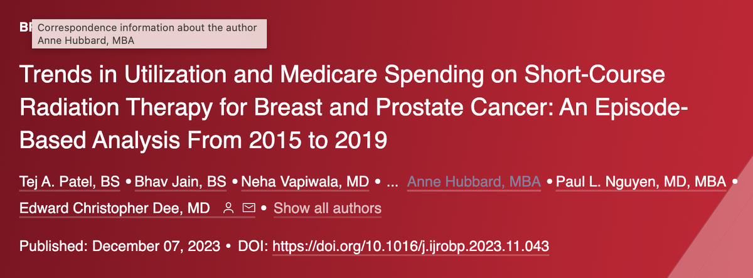
Task: Click the bullet between published date and DOI
Action: (x=228, y=245)
